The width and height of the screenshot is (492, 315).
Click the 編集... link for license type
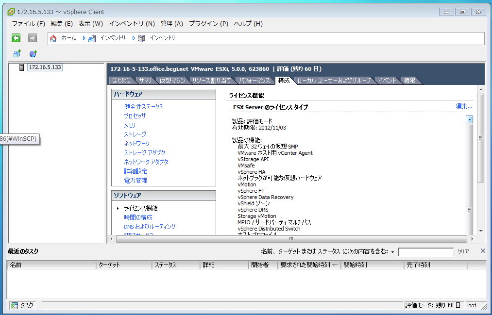click(x=464, y=106)
